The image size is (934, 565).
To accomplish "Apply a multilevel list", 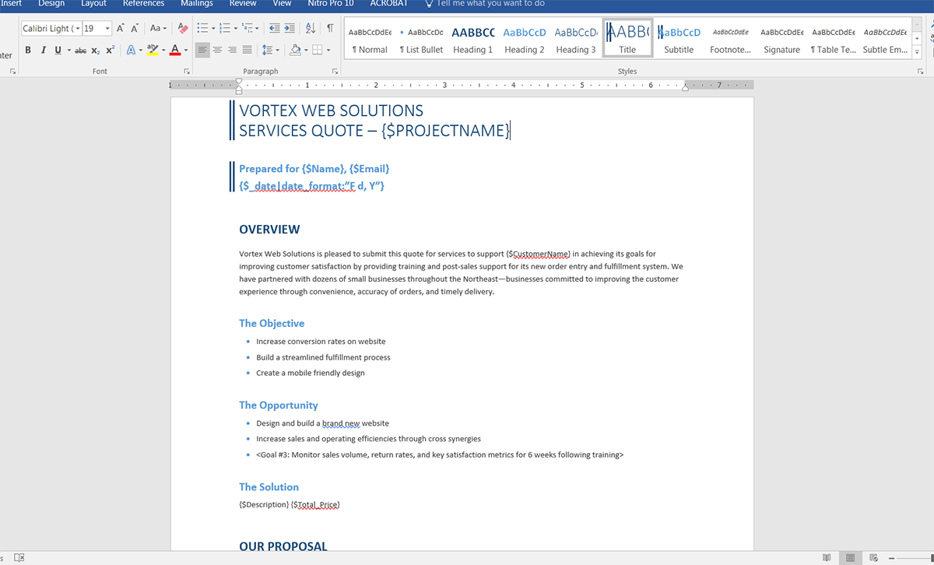I will [248, 29].
